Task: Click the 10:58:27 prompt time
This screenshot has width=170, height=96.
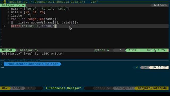Action: coord(159,67)
